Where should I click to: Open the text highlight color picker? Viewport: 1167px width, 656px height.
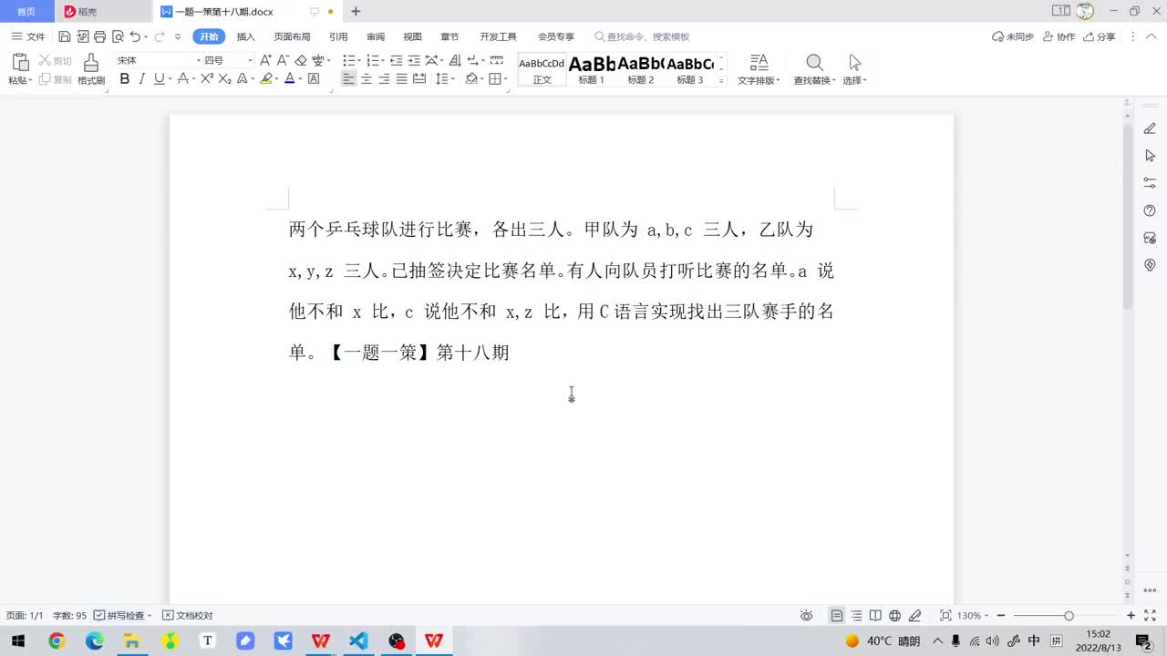pos(266,79)
